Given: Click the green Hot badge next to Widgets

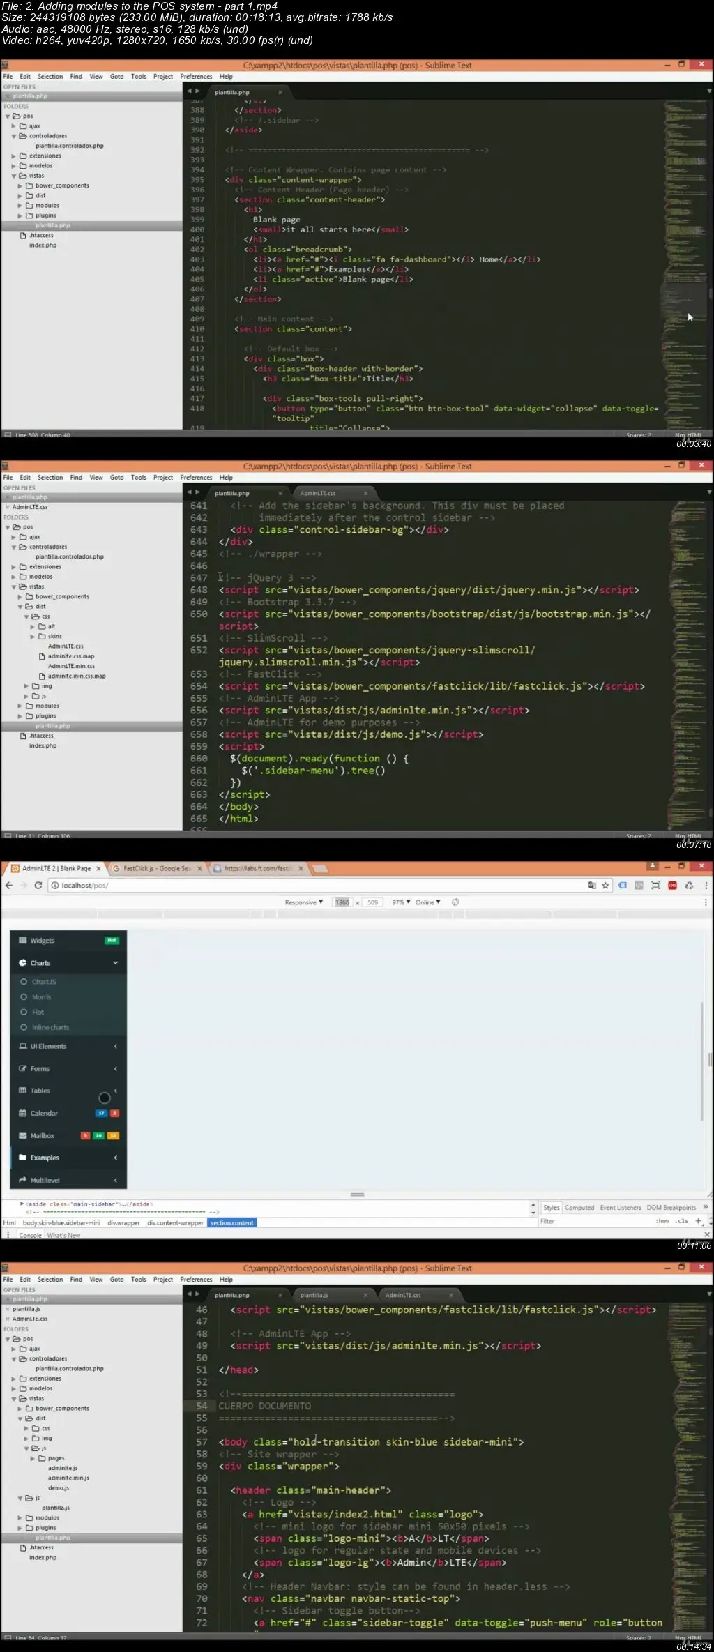Looking at the screenshot, I should coord(112,940).
